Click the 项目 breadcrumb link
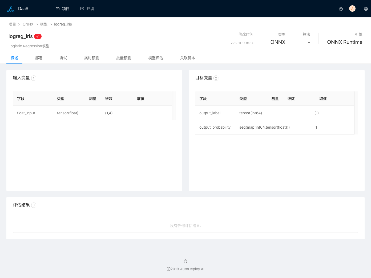Viewport: 371px width, 278px height. (x=12, y=24)
